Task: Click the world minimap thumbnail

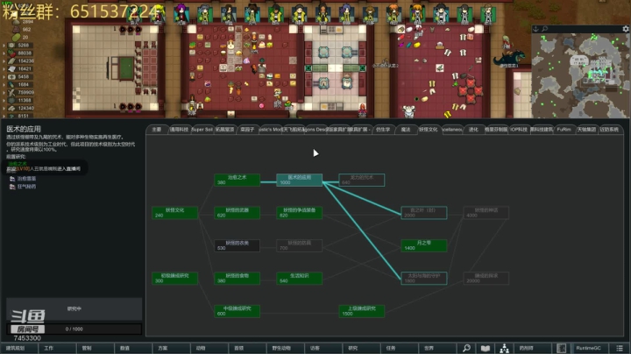Action: coord(580,75)
